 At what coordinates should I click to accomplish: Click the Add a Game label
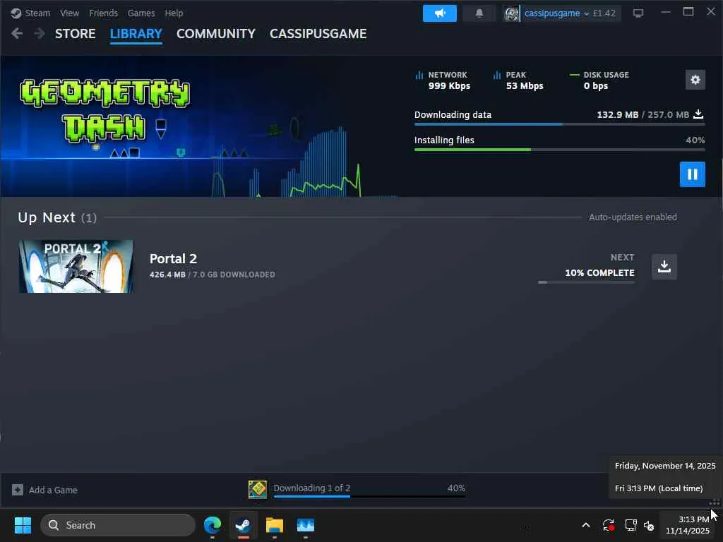point(53,490)
